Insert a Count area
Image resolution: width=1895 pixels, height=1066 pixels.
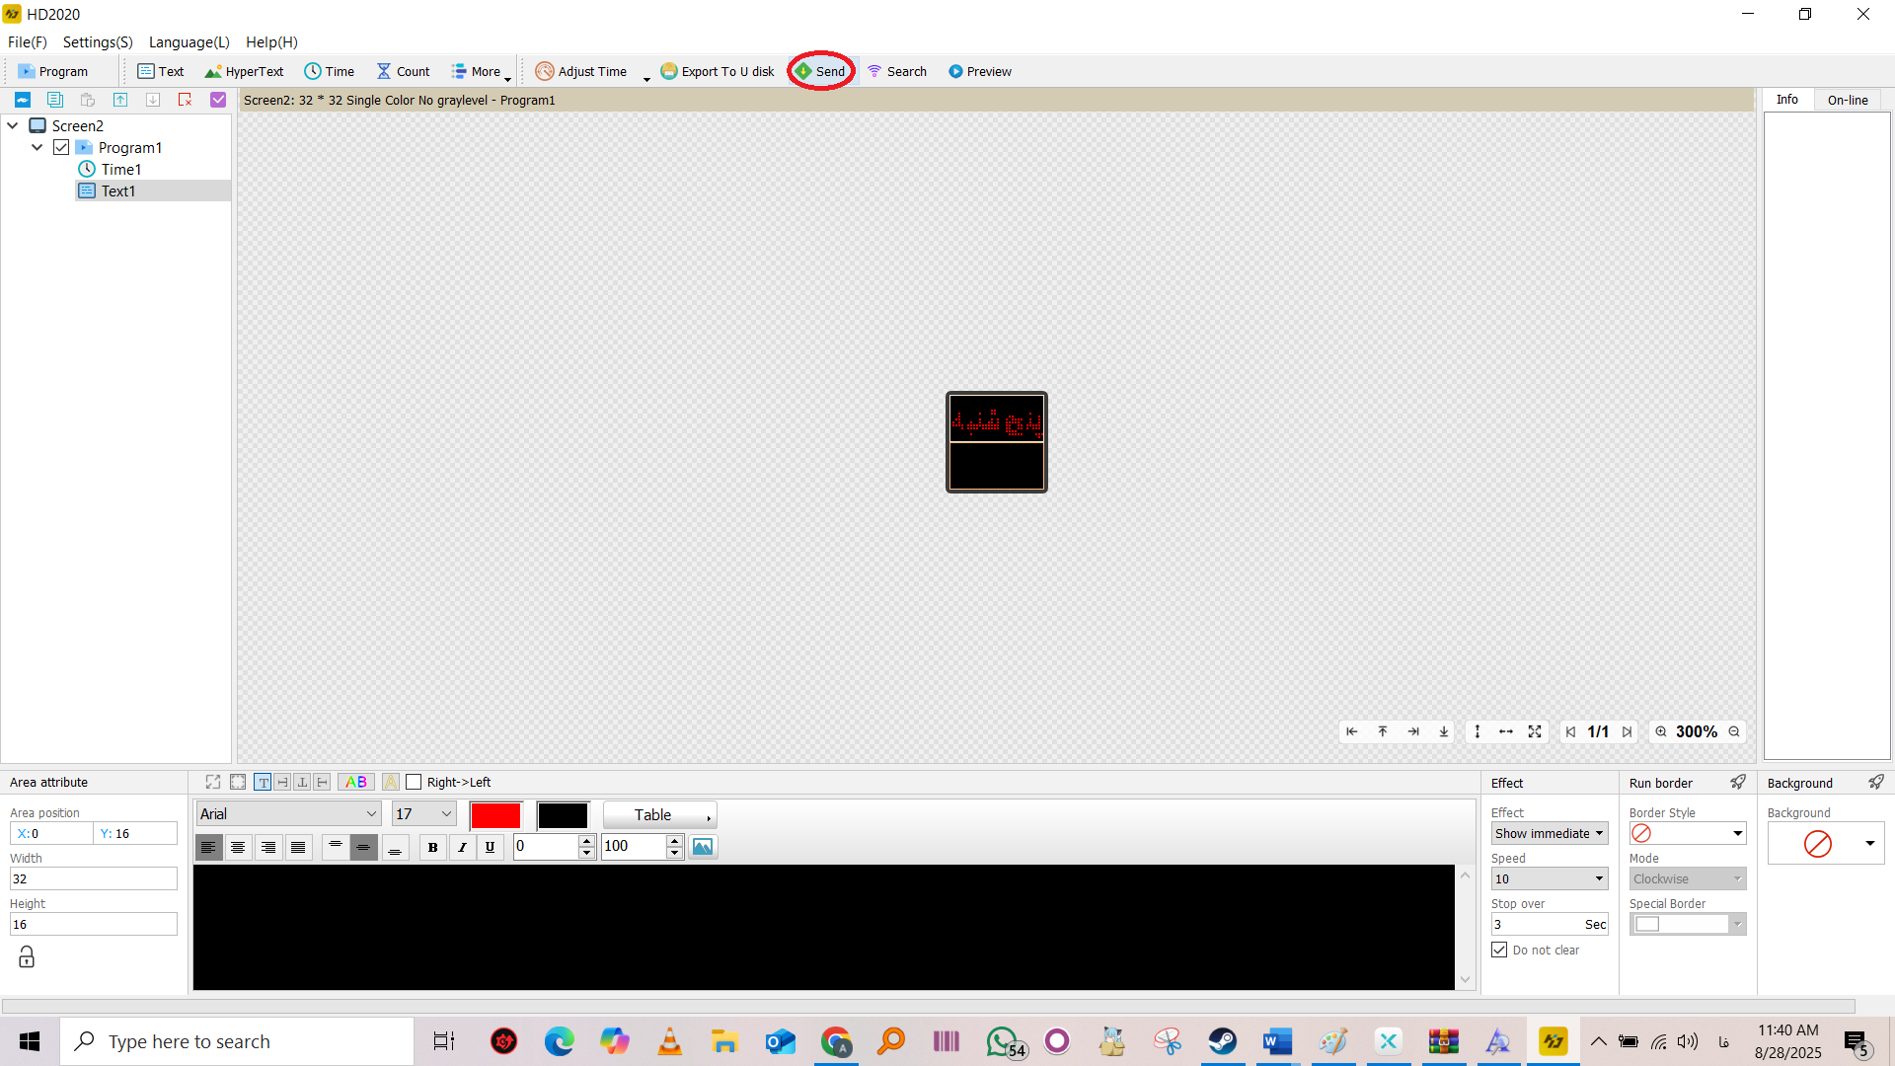pyautogui.click(x=403, y=71)
